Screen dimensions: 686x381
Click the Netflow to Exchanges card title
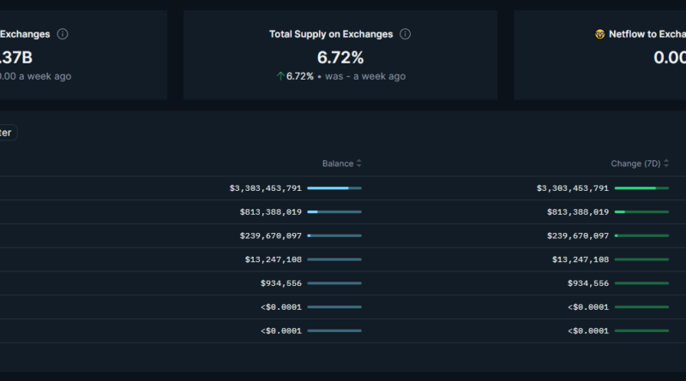647,34
